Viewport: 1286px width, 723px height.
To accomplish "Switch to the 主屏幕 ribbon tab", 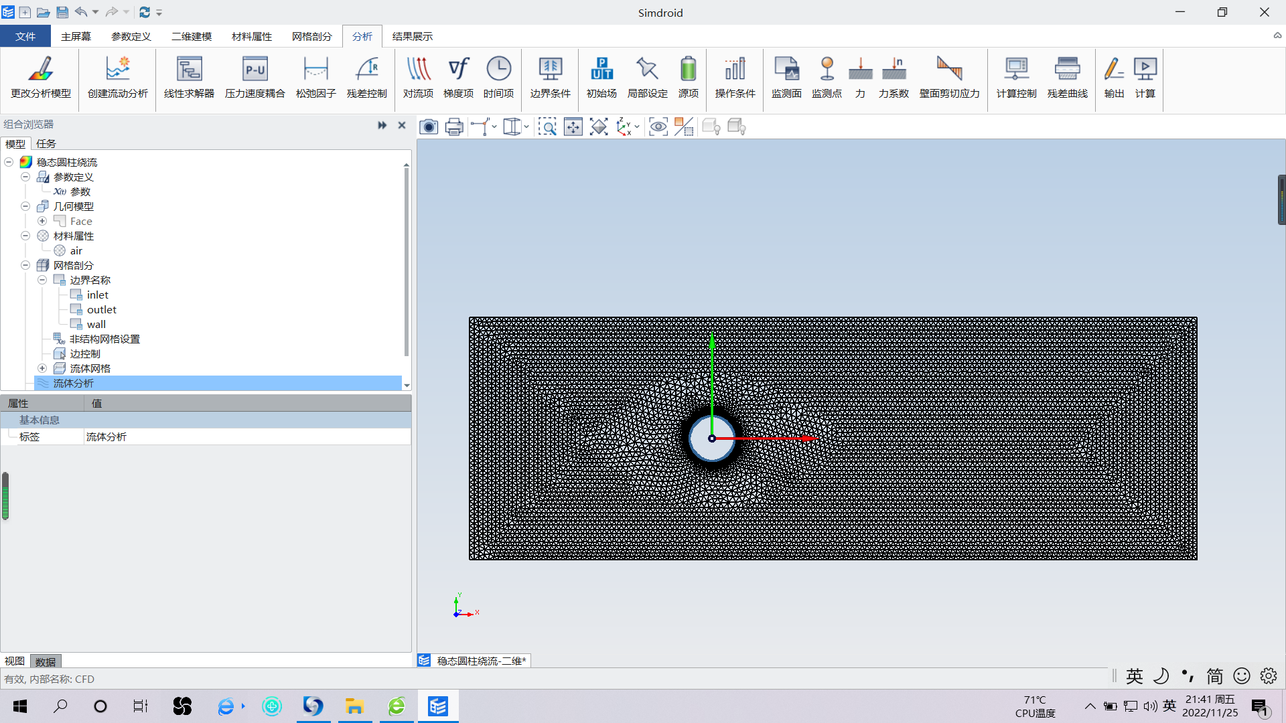I will 76,36.
